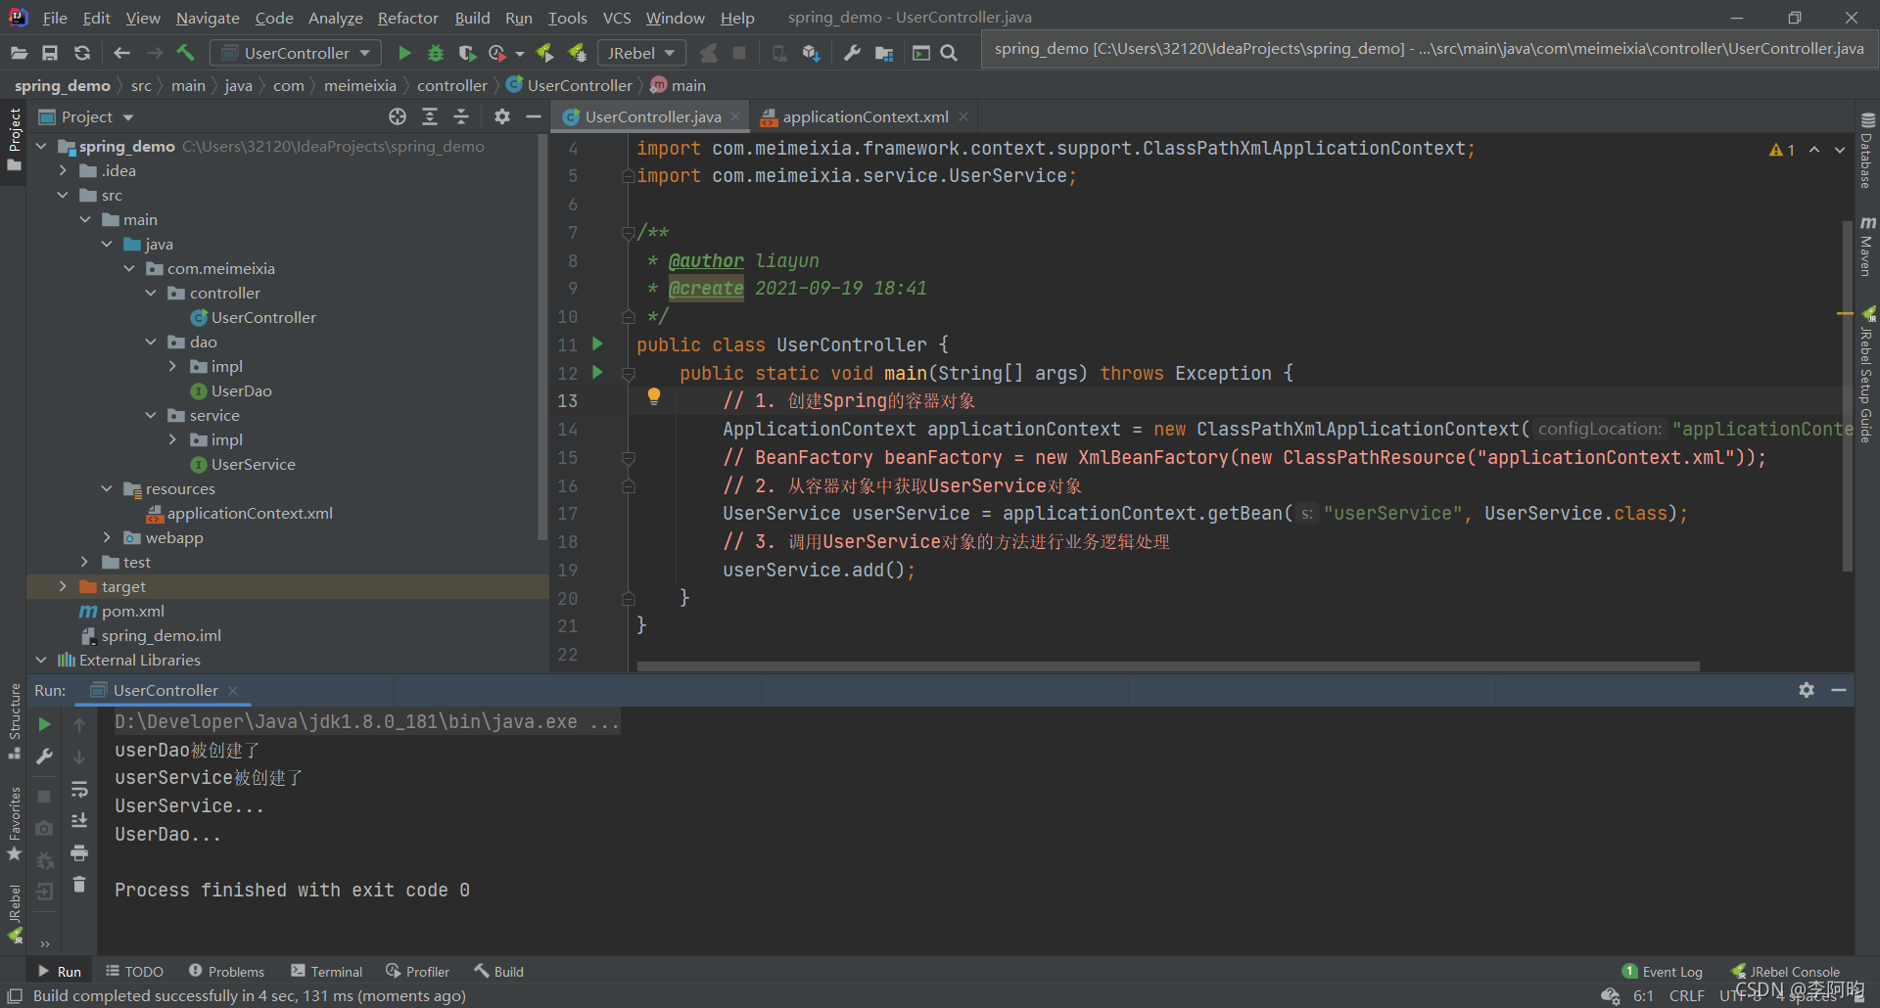Open the Problems tool window
1880x1008 pixels.
pos(226,972)
